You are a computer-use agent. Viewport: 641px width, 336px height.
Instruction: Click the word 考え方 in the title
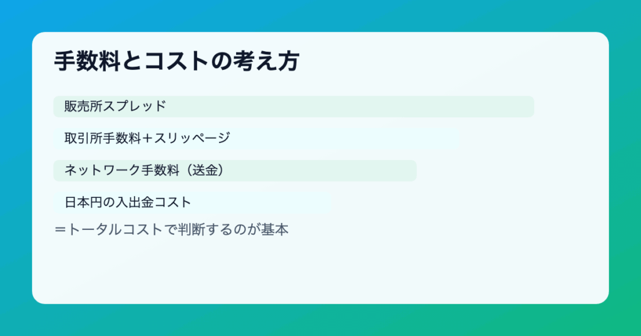point(265,61)
